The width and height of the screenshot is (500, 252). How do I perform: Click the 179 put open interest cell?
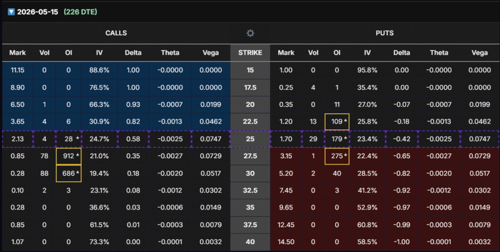point(337,139)
